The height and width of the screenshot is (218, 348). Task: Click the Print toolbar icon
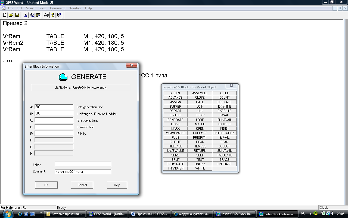point(46,15)
